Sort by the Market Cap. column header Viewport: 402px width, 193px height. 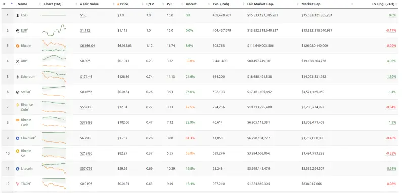pos(311,4)
